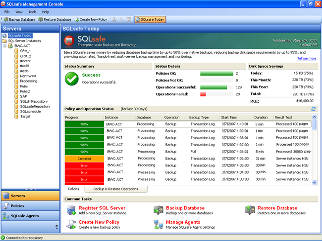This screenshot has width=322, height=241.
Task: Select SQLsafe Today in the Servers tree
Action: tap(20, 36)
